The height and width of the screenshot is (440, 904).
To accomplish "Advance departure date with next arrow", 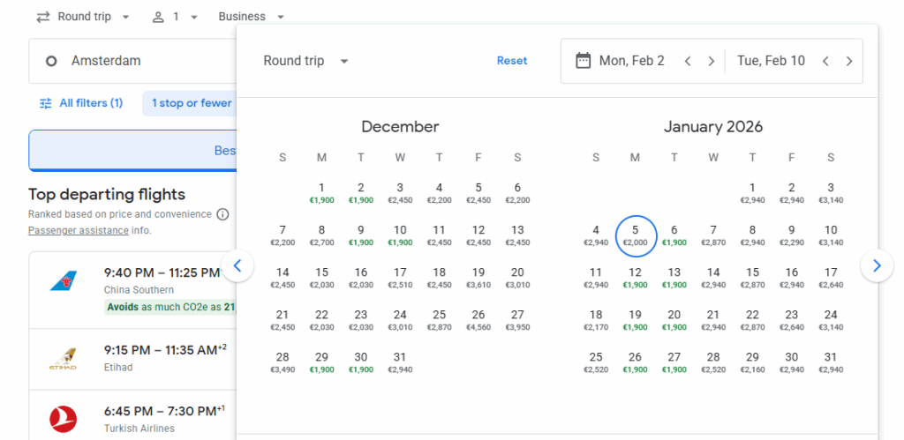I will coord(711,61).
